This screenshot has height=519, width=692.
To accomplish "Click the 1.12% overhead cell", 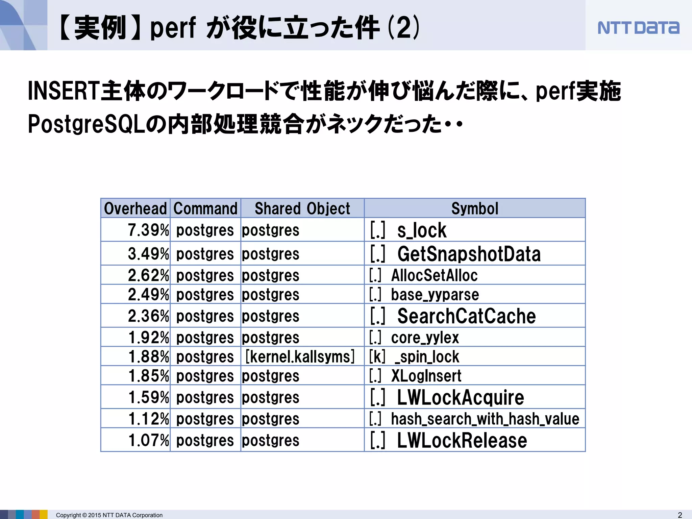I will pos(135,419).
